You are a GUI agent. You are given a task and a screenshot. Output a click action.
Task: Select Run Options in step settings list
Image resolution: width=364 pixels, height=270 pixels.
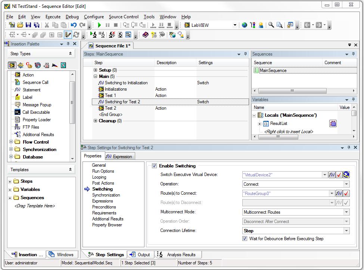click(x=103, y=171)
